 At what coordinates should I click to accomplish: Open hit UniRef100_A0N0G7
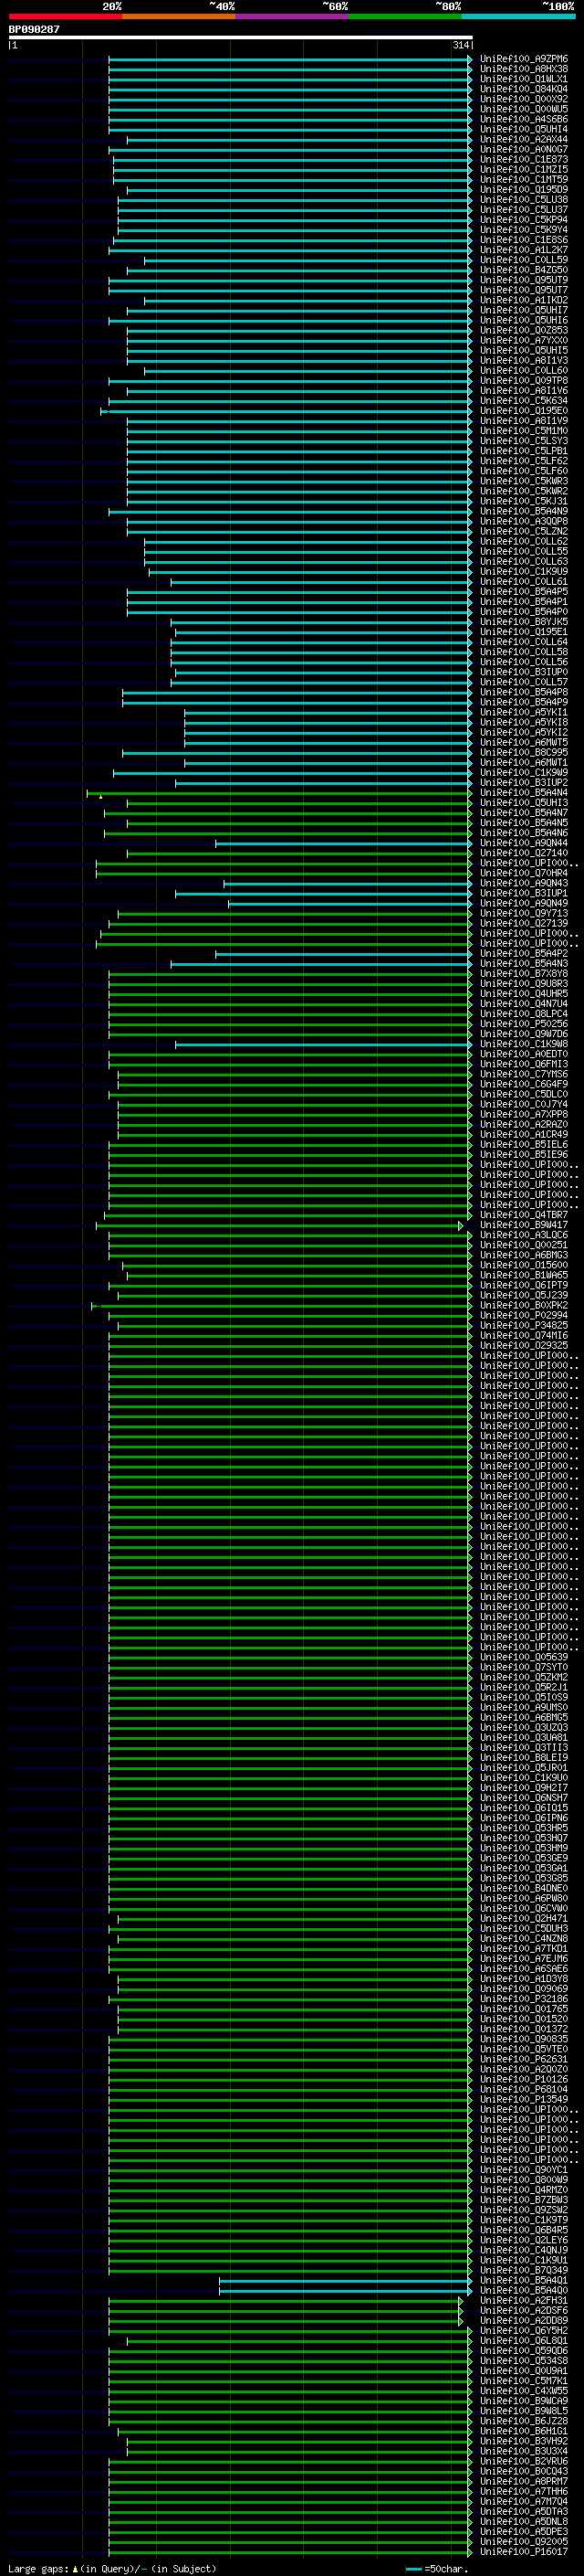click(524, 150)
